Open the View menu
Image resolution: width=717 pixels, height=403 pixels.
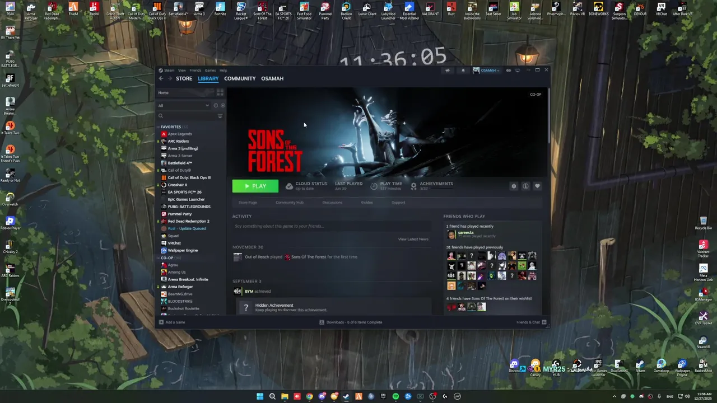[x=182, y=71]
